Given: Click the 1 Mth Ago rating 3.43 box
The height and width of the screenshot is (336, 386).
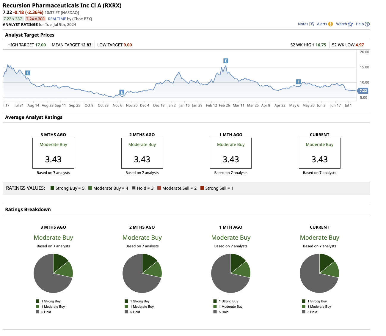Looking at the screenshot, I should click(230, 153).
